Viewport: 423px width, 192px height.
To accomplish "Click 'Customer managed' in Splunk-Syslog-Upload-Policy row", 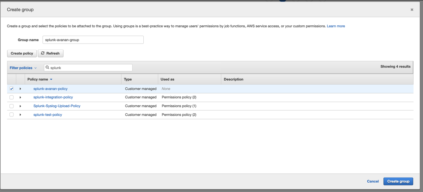I will 141,106.
